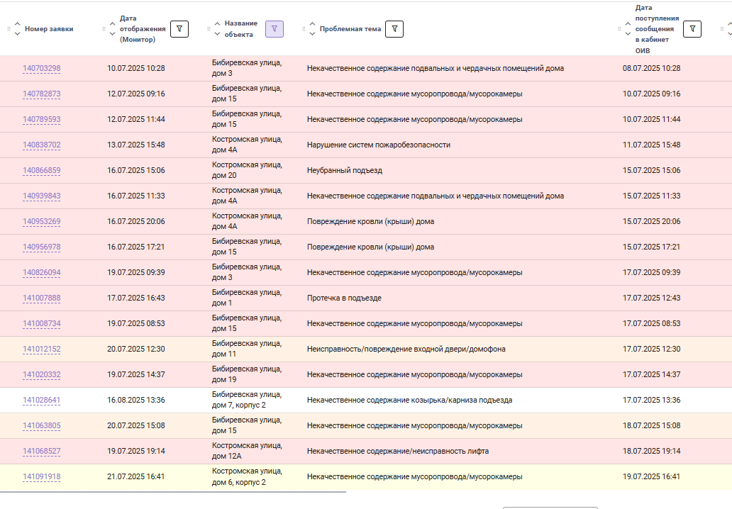Sort Проблемная тема column descending arrow
The width and height of the screenshot is (732, 509).
click(x=312, y=33)
